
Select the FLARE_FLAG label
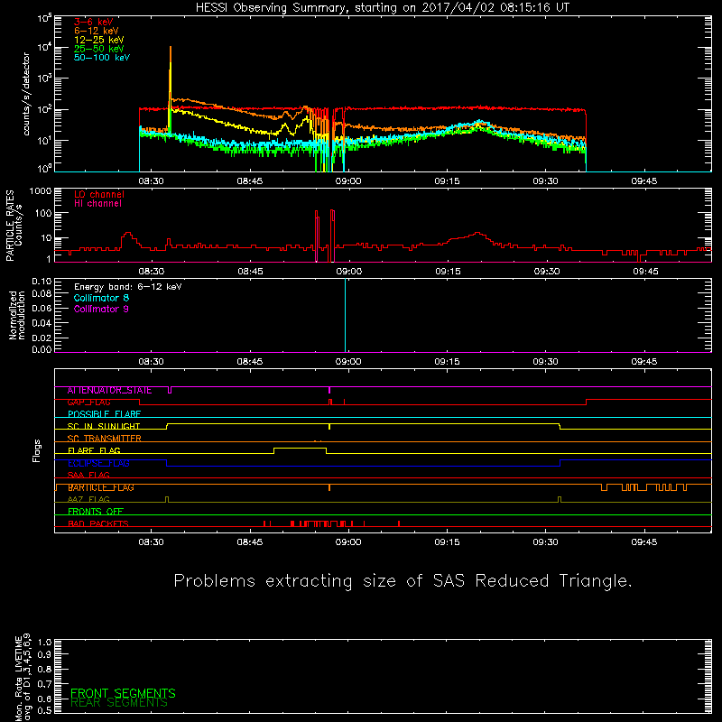pyautogui.click(x=94, y=450)
